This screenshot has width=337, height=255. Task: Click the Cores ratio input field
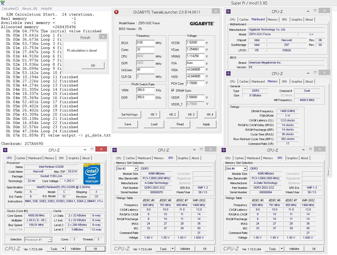(x=145, y=49)
